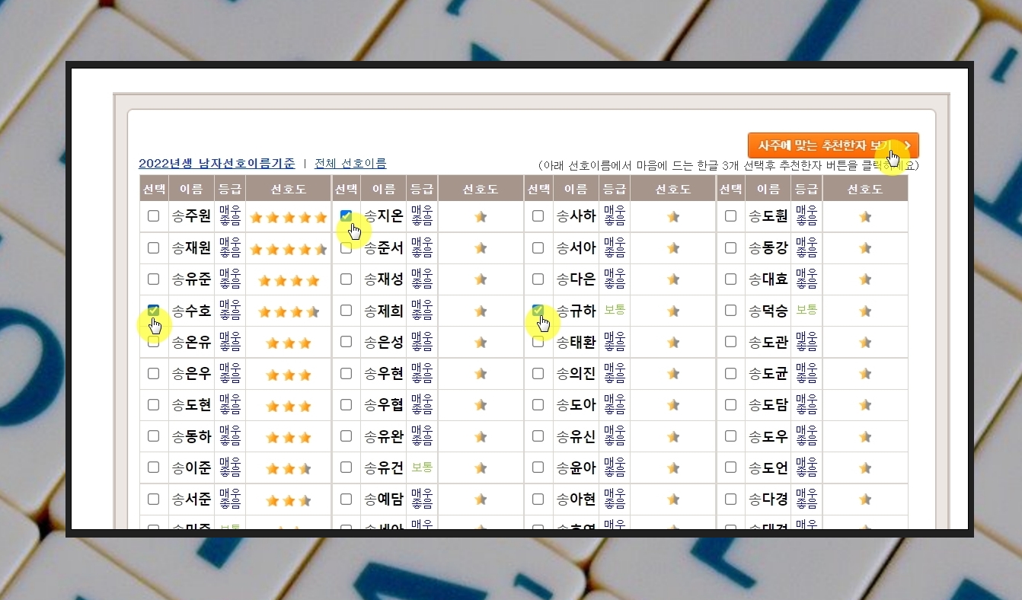Select the 송서준 checkbox
The width and height of the screenshot is (1022, 600).
154,499
